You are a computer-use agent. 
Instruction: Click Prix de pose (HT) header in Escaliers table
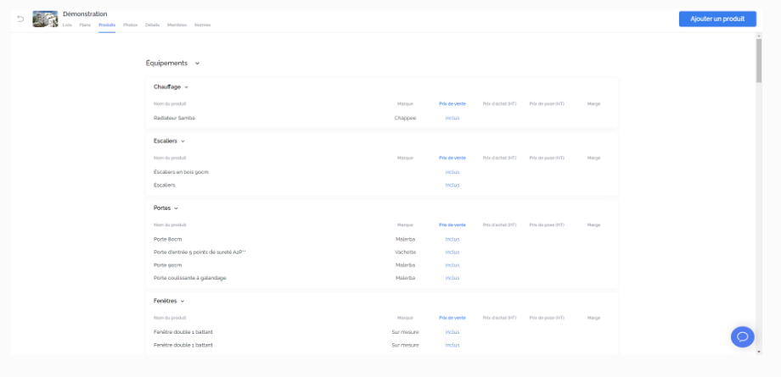pos(547,158)
